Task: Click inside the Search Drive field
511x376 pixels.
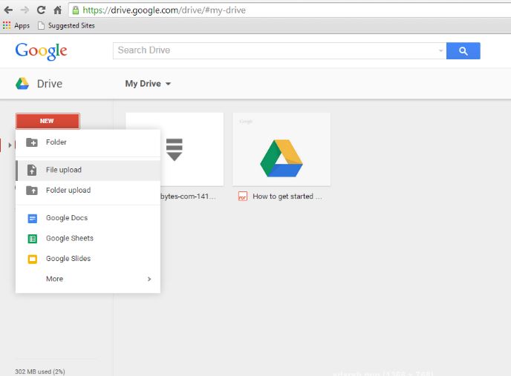Action: [273, 50]
